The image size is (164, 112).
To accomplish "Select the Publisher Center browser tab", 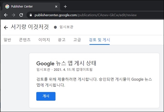I will (x=31, y=7).
